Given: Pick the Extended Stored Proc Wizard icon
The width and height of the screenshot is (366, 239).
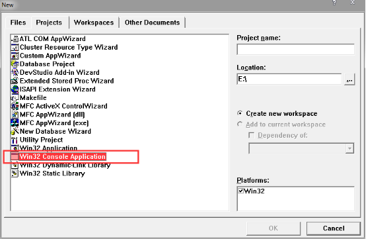Looking at the screenshot, I should pos(15,81).
